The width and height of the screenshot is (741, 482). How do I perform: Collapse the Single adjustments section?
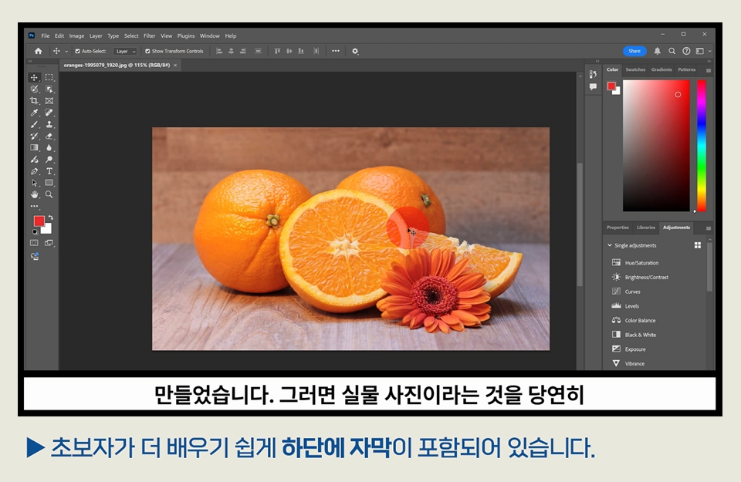(610, 245)
